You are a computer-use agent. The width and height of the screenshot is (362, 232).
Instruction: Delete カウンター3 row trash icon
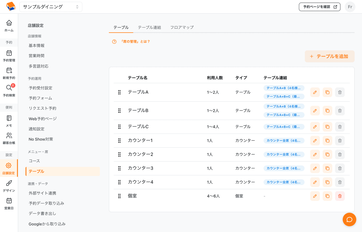pyautogui.click(x=340, y=168)
